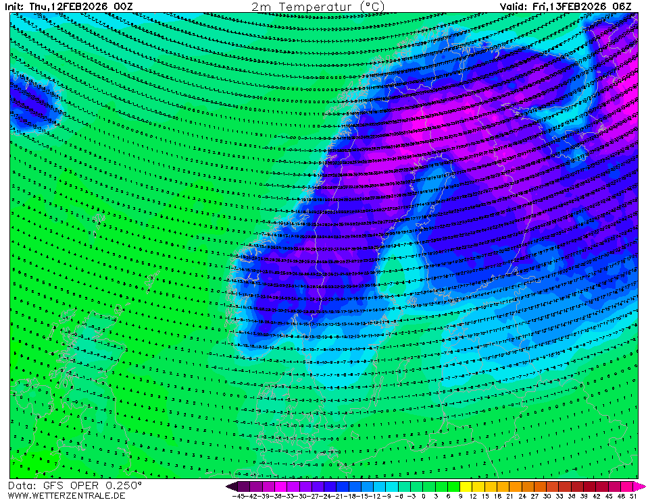Select the legend swatch between -45 and -42
The image size is (648, 500).
[243, 487]
